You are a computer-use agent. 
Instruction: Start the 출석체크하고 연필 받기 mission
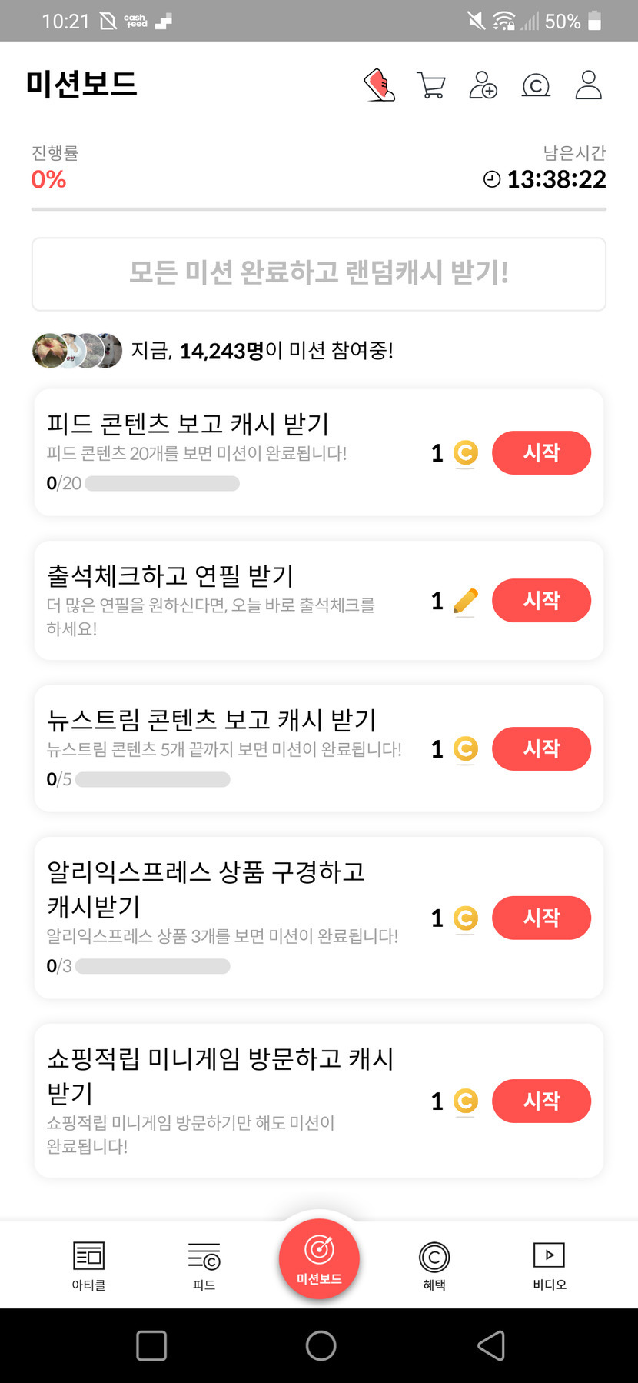[x=541, y=601]
